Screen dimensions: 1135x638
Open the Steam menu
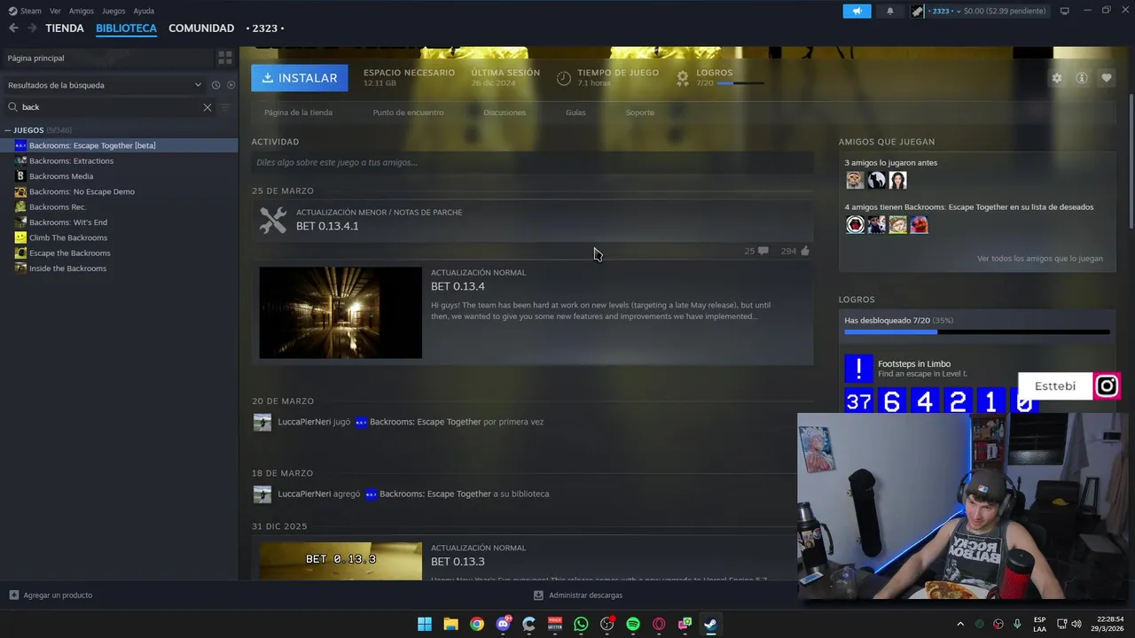click(x=25, y=11)
